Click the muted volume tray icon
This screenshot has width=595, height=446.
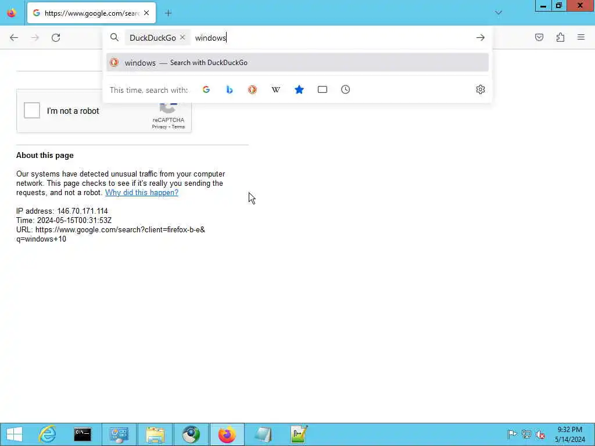pyautogui.click(x=540, y=434)
